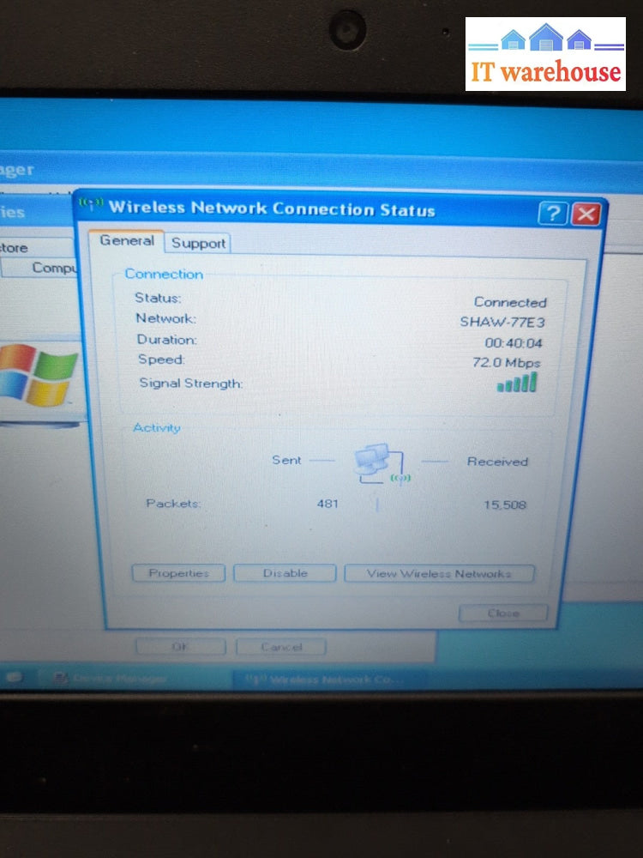Click the network computers activity icon
Image resolution: width=643 pixels, height=858 pixels.
click(x=382, y=464)
